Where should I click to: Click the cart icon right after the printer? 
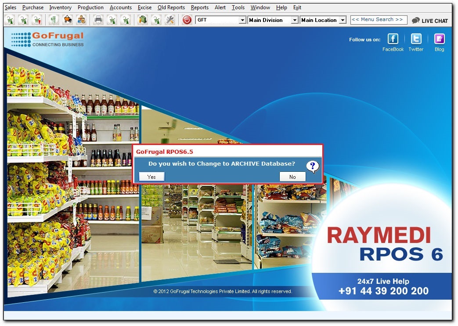pos(112,20)
